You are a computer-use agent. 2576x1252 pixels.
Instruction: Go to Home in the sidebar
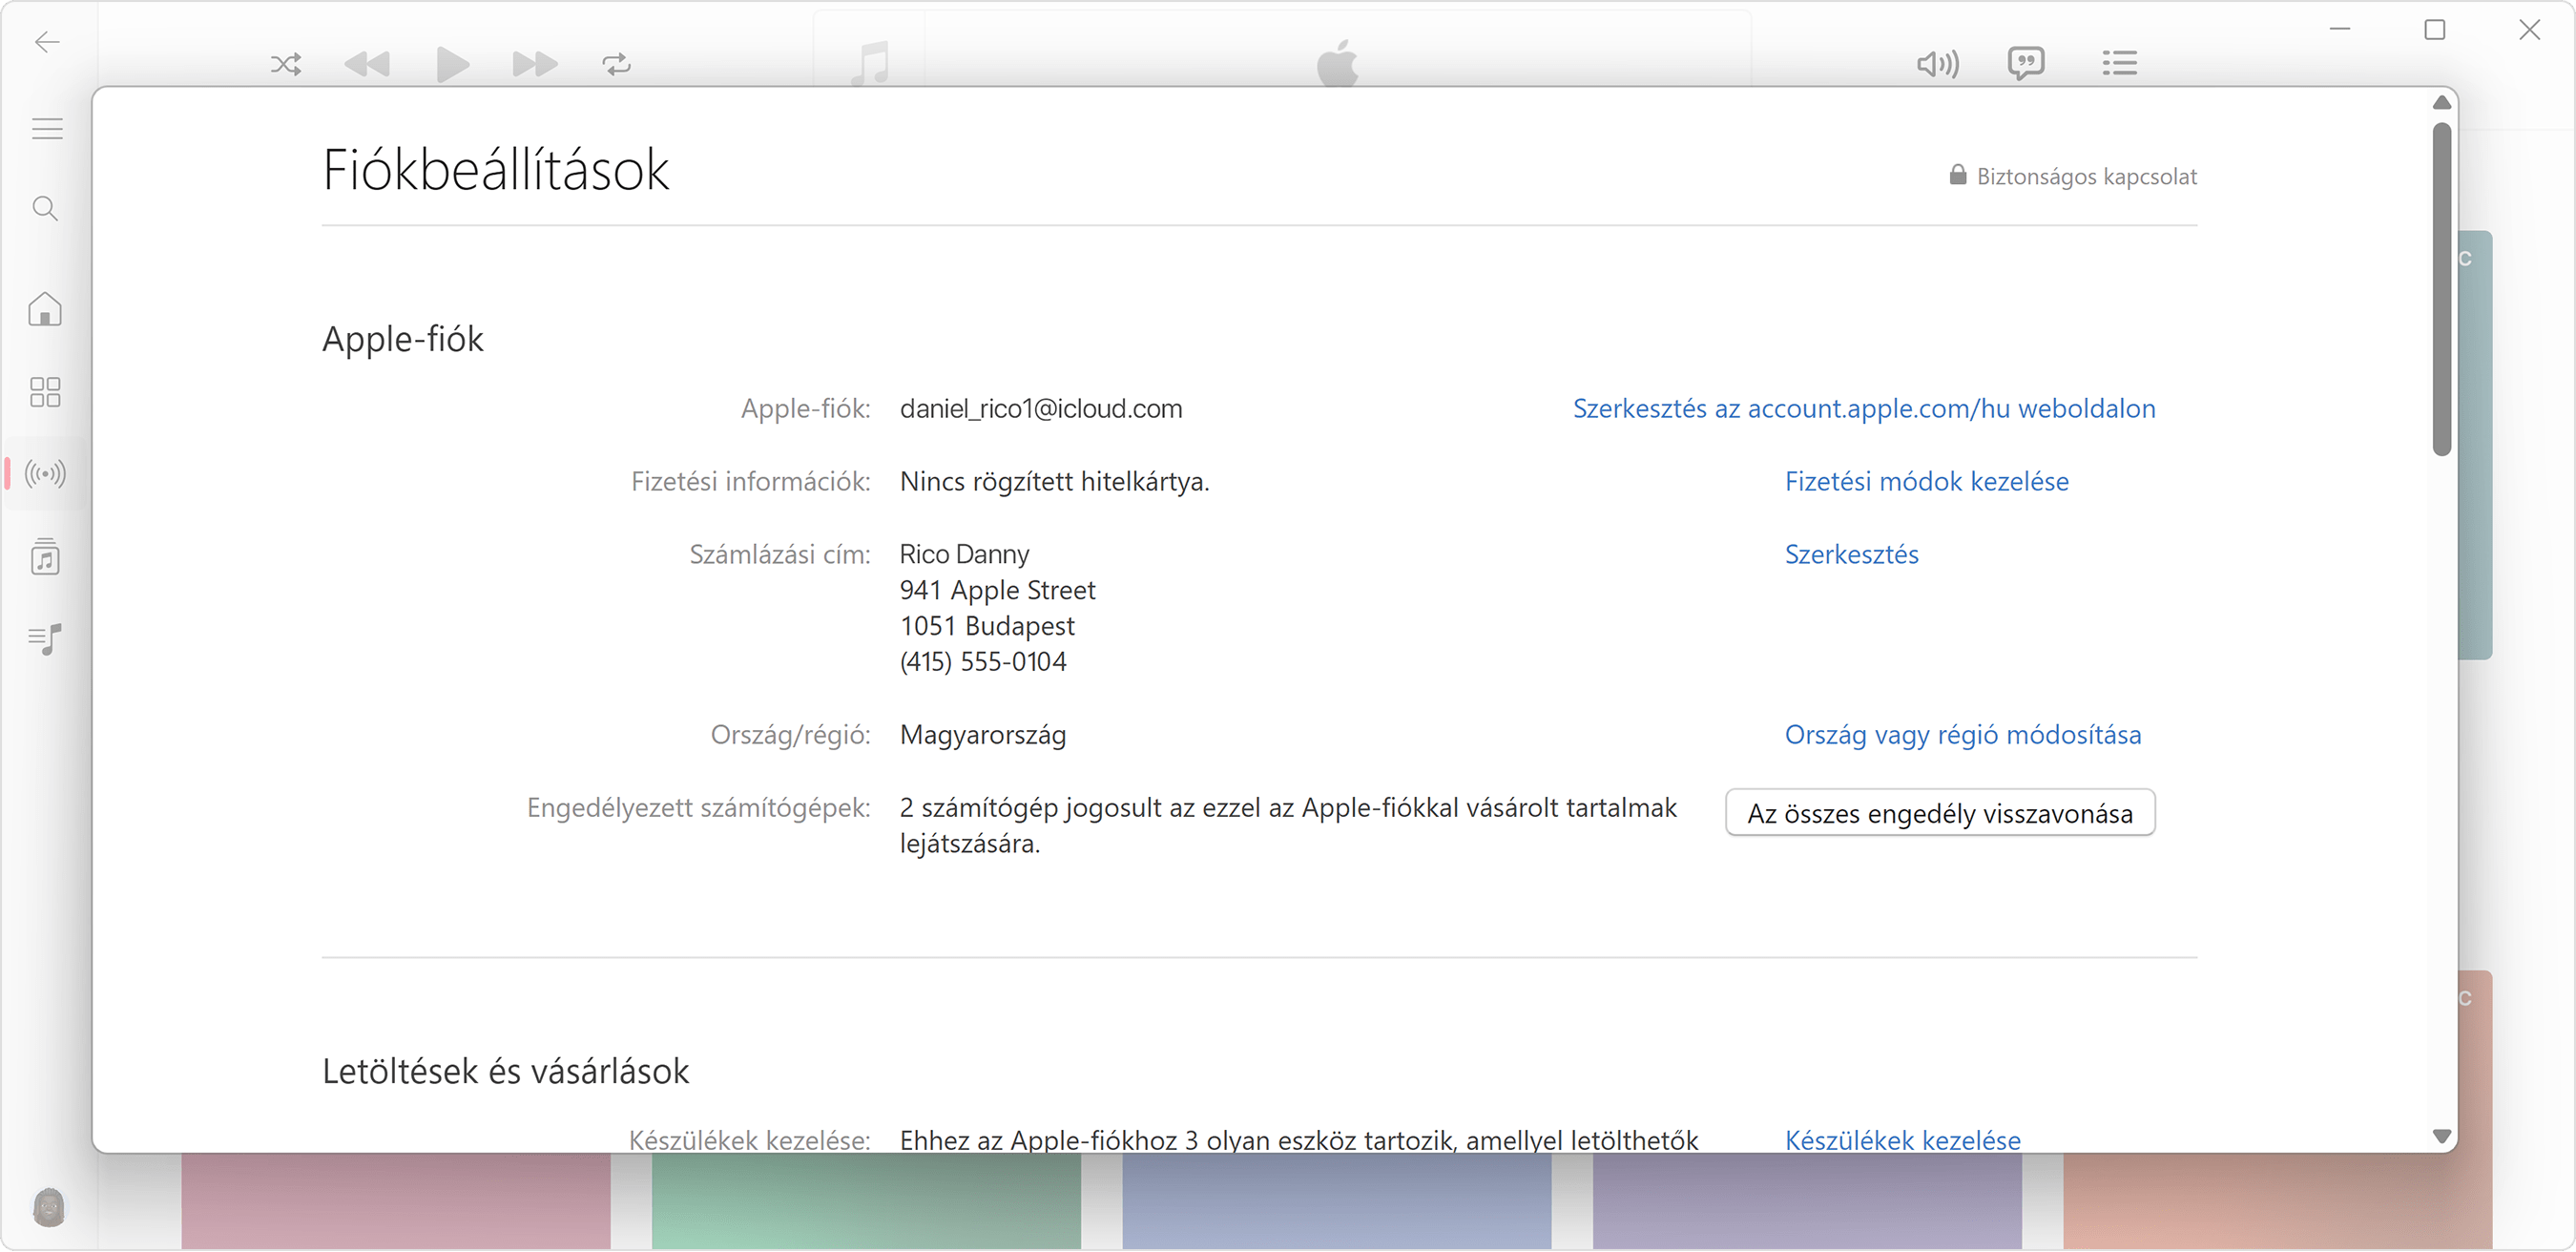pos(45,309)
